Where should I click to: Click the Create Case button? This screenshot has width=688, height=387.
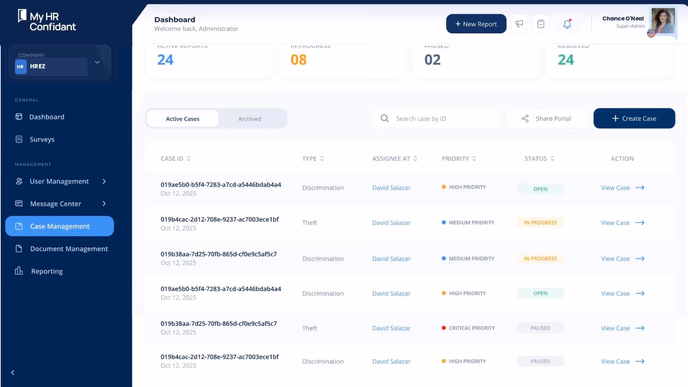tap(634, 118)
